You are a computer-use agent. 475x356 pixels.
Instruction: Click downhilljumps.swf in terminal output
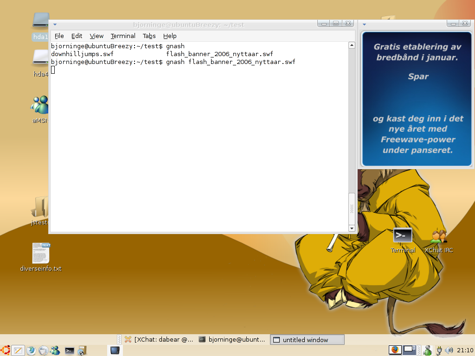click(82, 54)
